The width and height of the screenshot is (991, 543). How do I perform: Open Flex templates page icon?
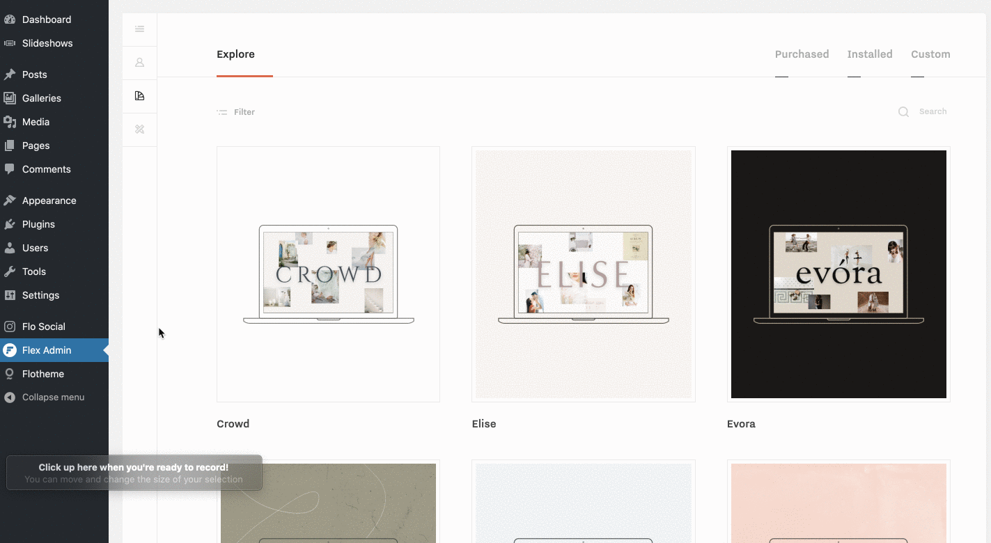coord(140,96)
